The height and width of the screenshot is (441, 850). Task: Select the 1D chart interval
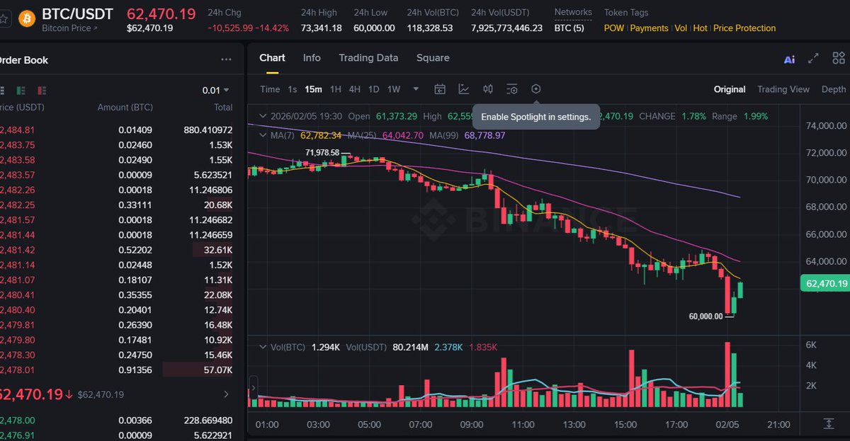tap(373, 89)
